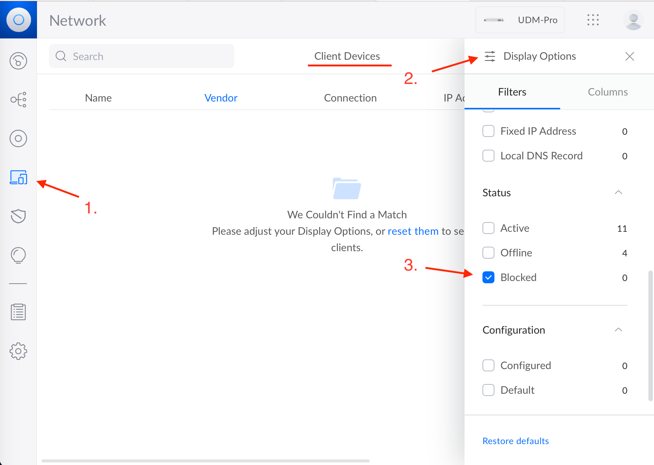The image size is (654, 465).
Task: Open the Topology icon in sidebar
Action: tap(18, 100)
